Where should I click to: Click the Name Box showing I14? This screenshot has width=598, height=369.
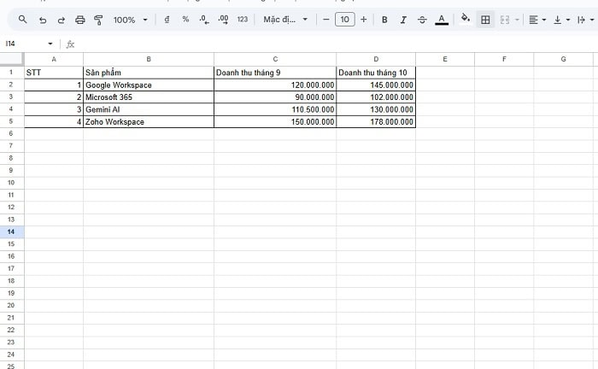click(25, 44)
